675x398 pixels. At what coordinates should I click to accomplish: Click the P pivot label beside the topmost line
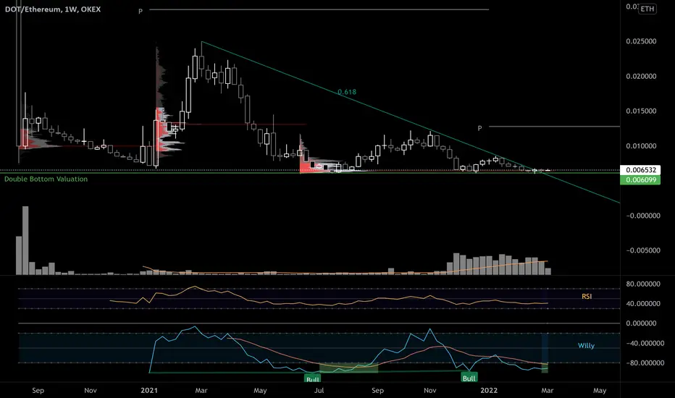(x=141, y=11)
